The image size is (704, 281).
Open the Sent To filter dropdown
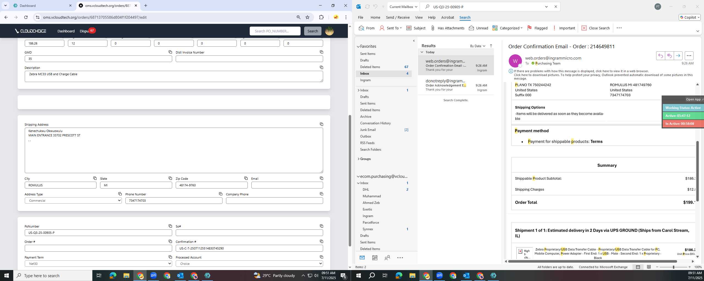pyautogui.click(x=391, y=28)
